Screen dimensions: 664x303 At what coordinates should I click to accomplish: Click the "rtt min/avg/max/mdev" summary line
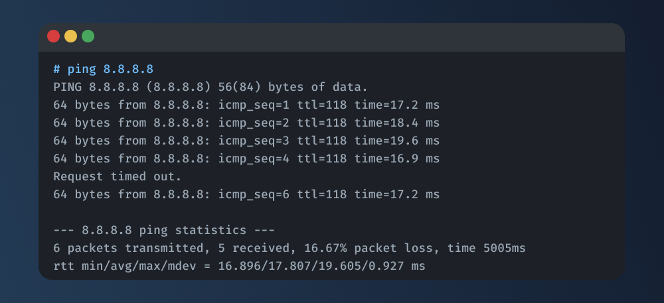point(239,266)
